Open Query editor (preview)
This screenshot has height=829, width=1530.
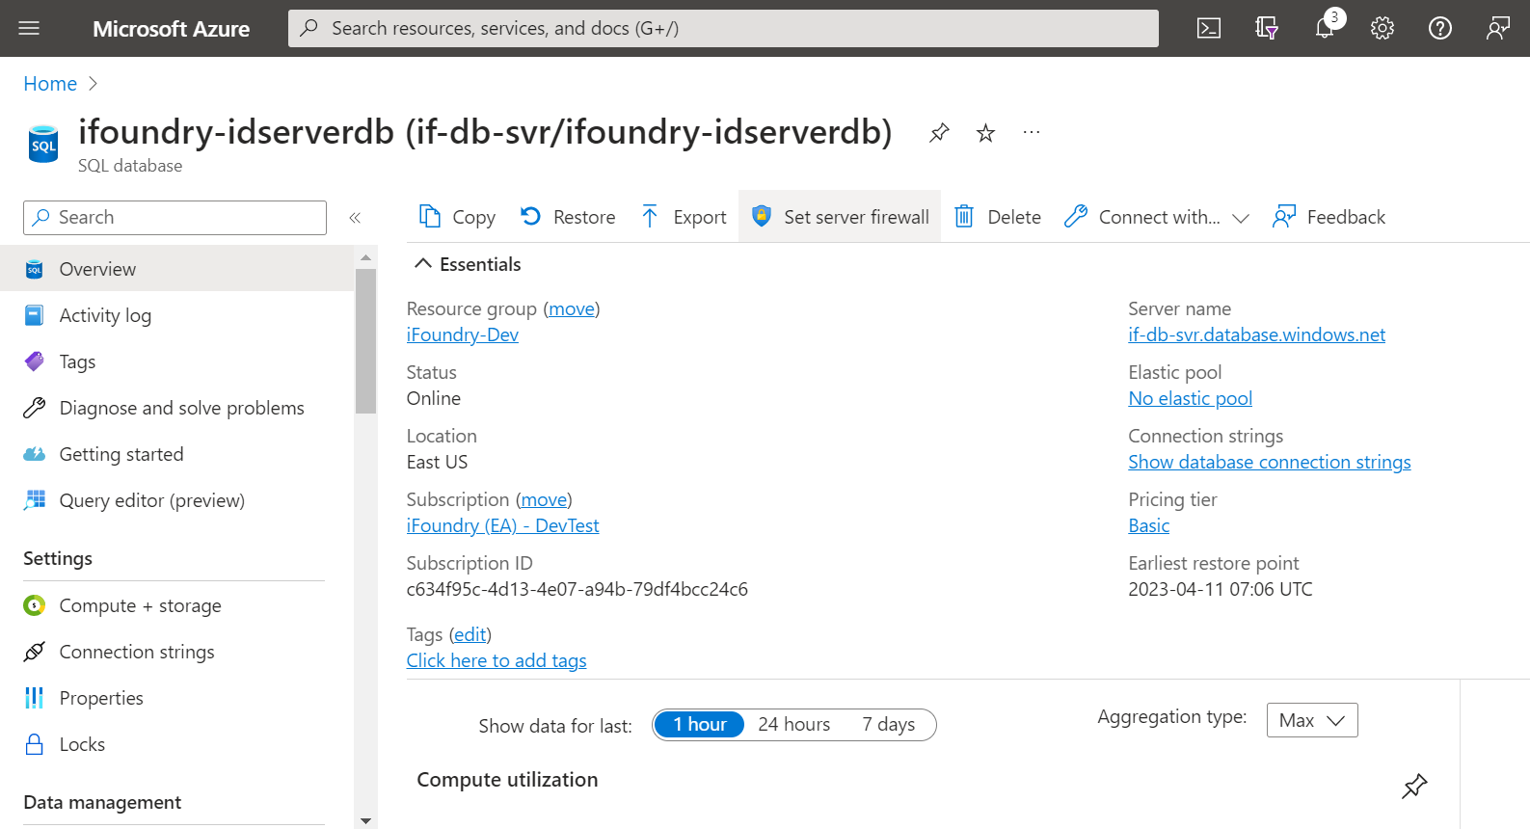tap(176, 500)
